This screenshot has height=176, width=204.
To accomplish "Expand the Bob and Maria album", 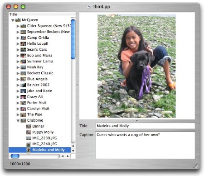I will (x=18, y=56).
